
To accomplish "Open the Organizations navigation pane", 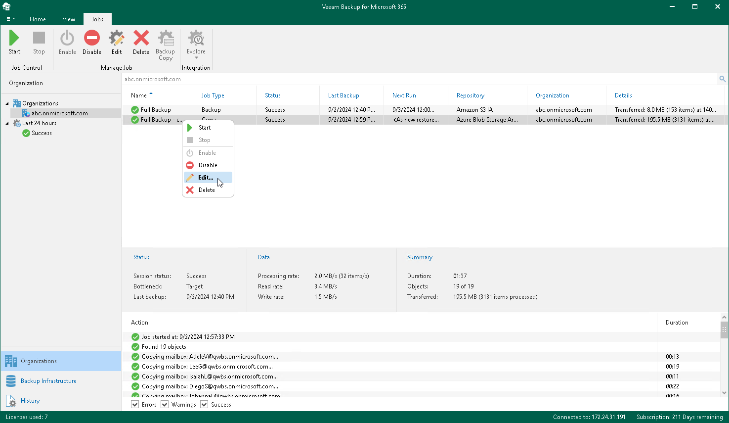I will click(x=61, y=361).
